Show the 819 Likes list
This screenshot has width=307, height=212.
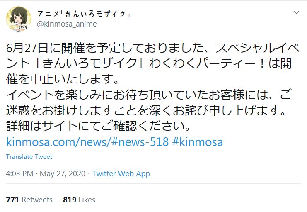79,200
